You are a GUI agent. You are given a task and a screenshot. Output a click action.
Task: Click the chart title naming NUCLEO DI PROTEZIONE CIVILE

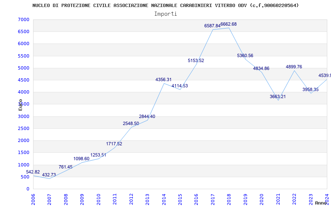pyautogui.click(x=165, y=5)
